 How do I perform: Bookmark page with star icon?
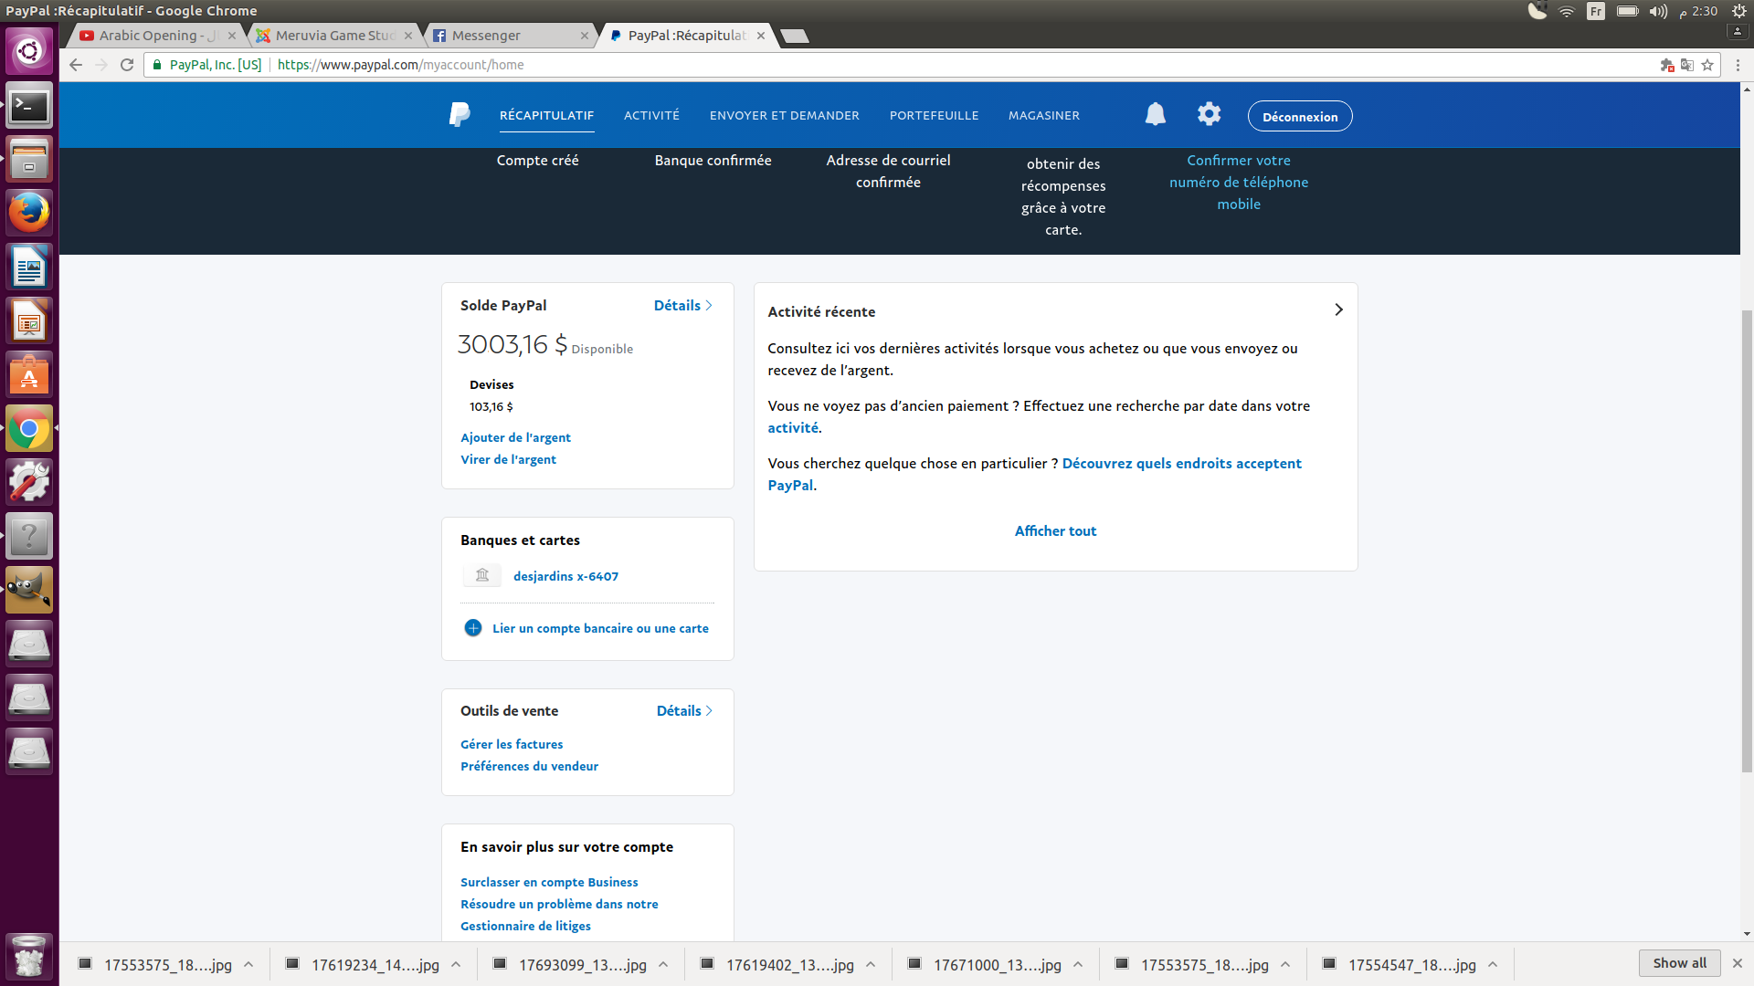click(x=1707, y=65)
